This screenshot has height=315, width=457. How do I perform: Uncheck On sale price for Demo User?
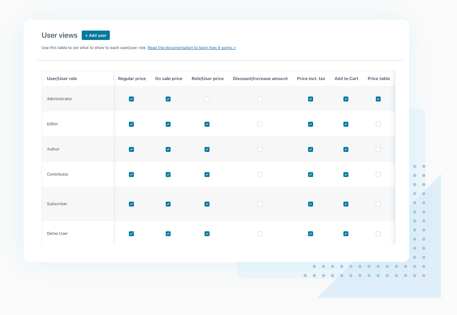pyautogui.click(x=168, y=233)
